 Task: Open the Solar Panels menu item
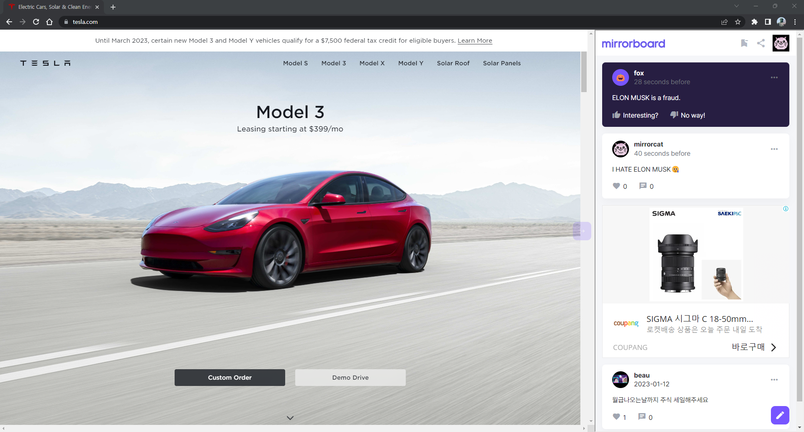(x=502, y=63)
